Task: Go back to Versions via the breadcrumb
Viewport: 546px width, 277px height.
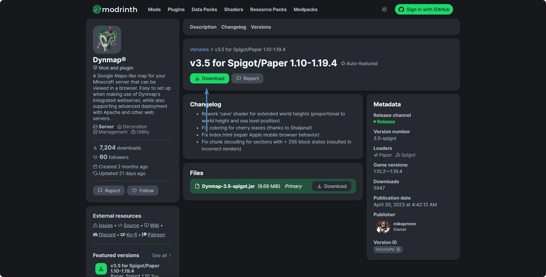Action: 199,50
